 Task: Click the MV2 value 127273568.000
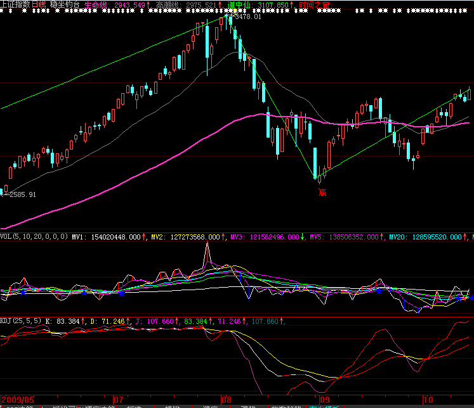(x=195, y=237)
